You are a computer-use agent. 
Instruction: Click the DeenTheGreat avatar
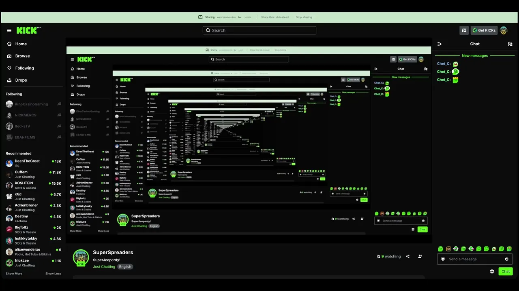pyautogui.click(x=9, y=163)
